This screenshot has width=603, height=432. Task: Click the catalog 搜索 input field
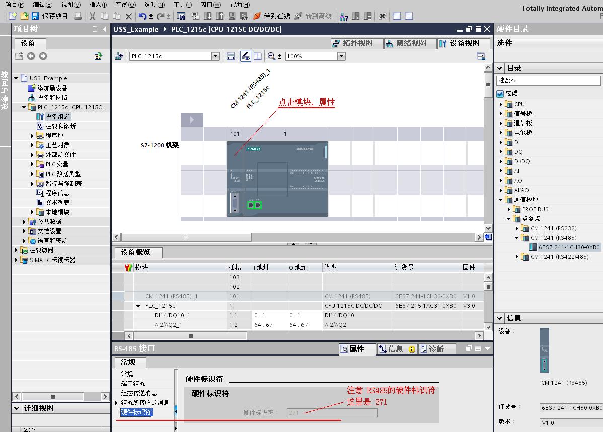click(x=549, y=80)
